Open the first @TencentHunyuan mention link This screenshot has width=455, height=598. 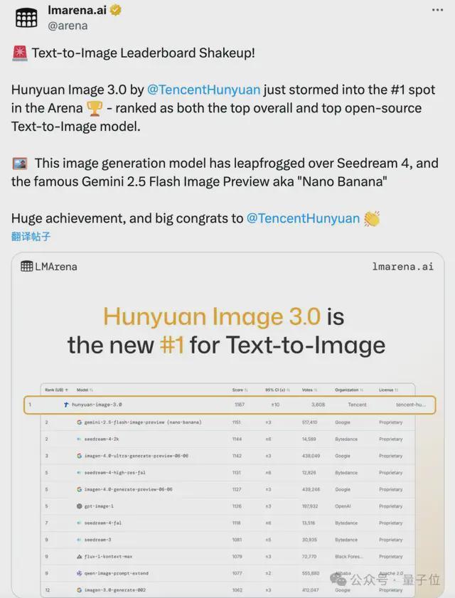point(203,90)
